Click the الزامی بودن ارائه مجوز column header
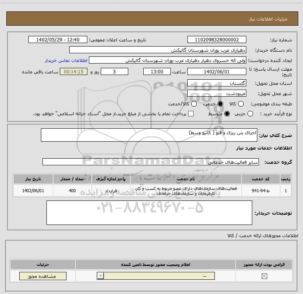 [x=264, y=264]
